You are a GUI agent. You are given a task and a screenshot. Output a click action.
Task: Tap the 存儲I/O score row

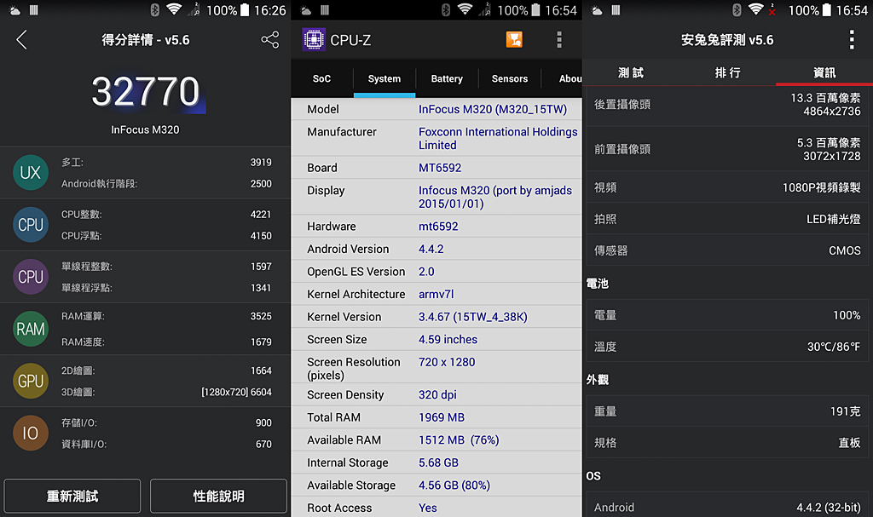click(166, 423)
